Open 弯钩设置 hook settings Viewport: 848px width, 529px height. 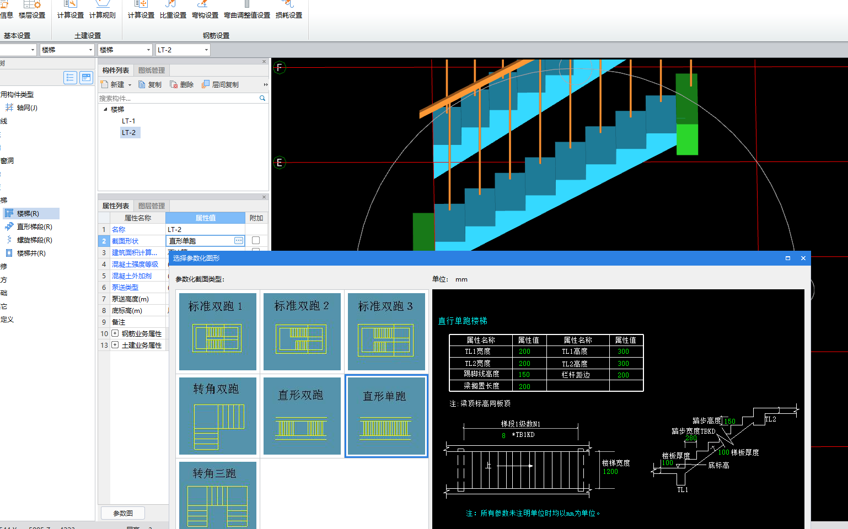coord(205,10)
